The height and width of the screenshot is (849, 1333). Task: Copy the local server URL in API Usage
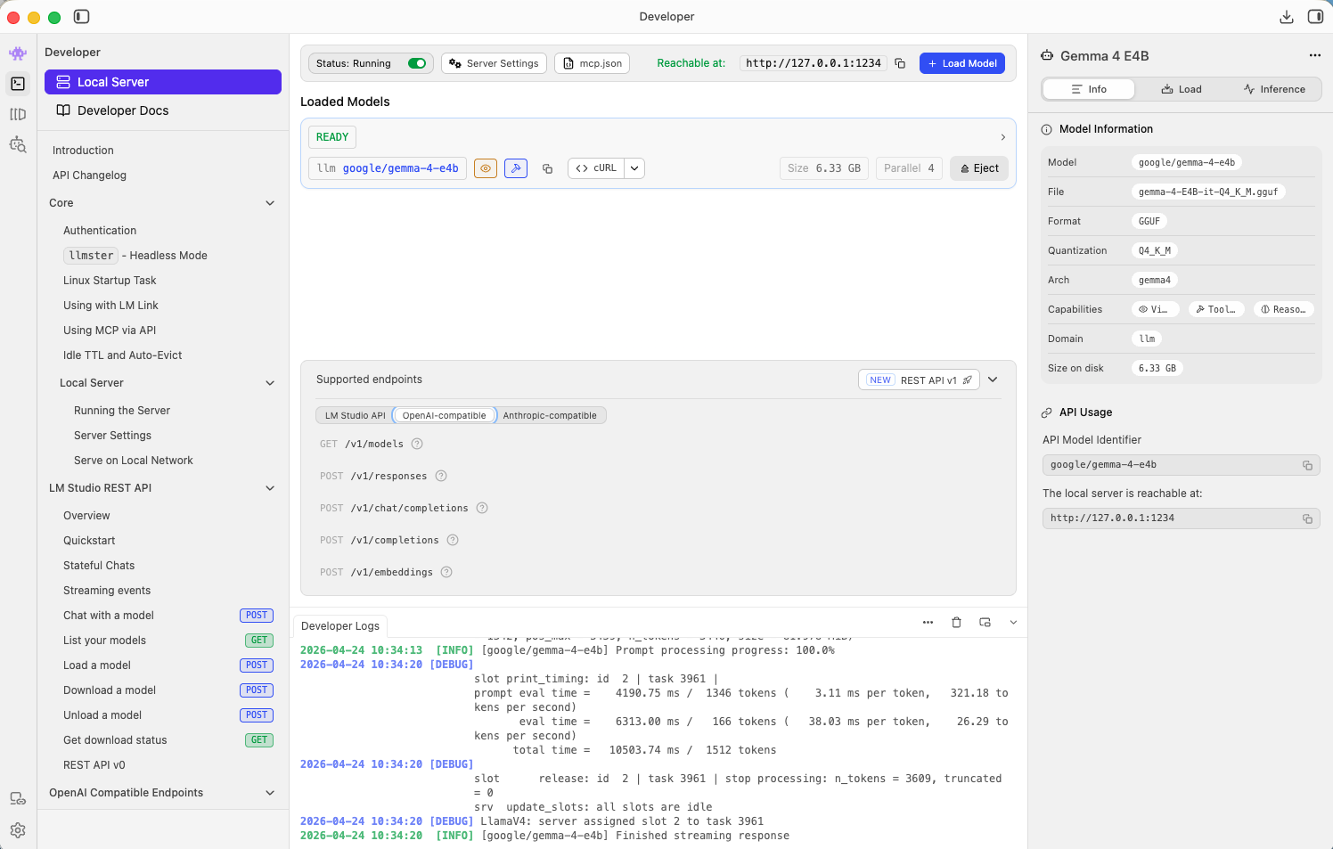(1307, 518)
